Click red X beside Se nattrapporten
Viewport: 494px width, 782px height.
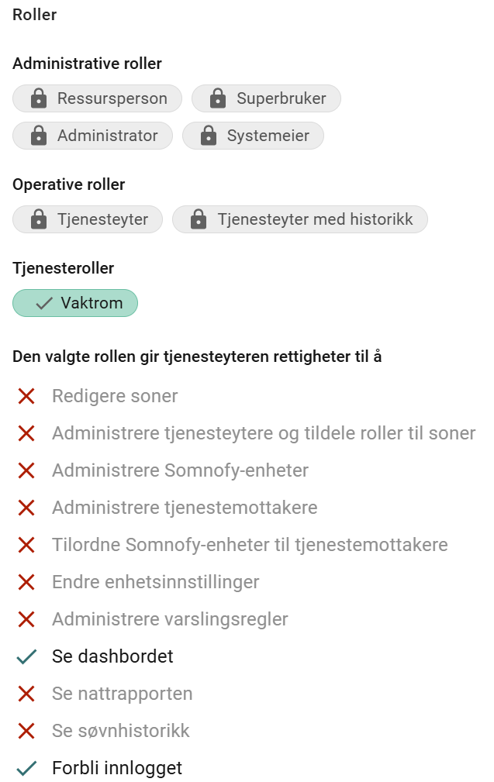26,694
